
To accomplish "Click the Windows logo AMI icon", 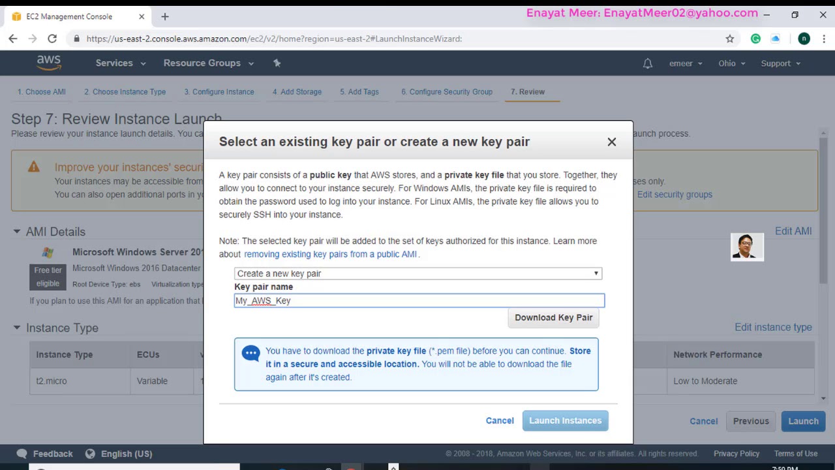I will (48, 253).
